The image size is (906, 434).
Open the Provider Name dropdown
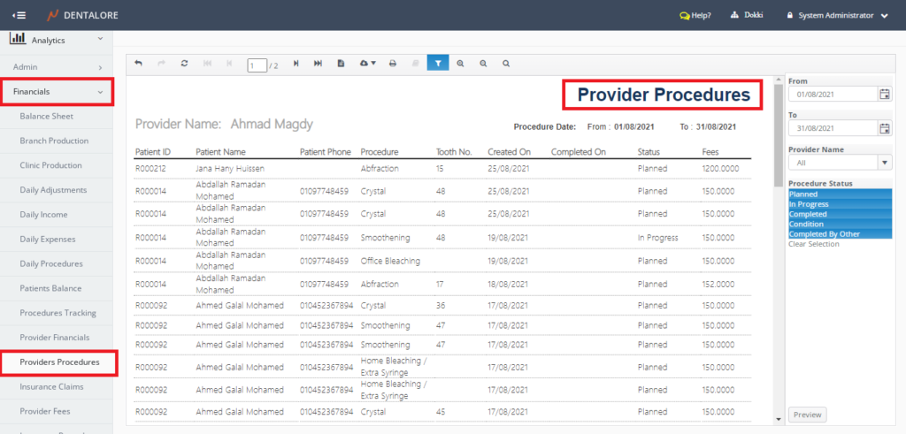(x=884, y=163)
